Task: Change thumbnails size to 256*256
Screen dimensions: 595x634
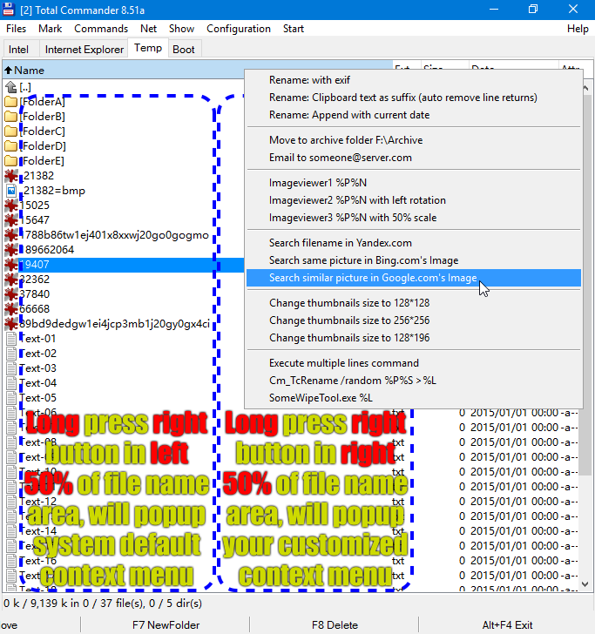Action: (414, 320)
